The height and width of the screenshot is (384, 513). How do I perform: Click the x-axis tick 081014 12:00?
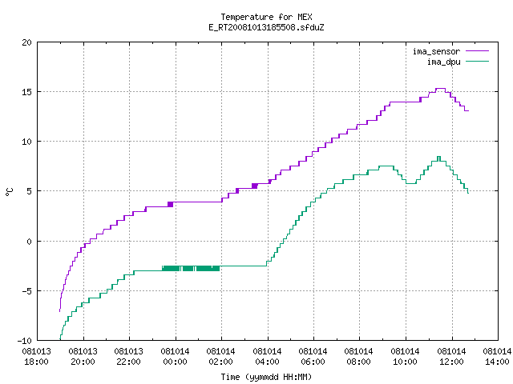tap(452, 357)
